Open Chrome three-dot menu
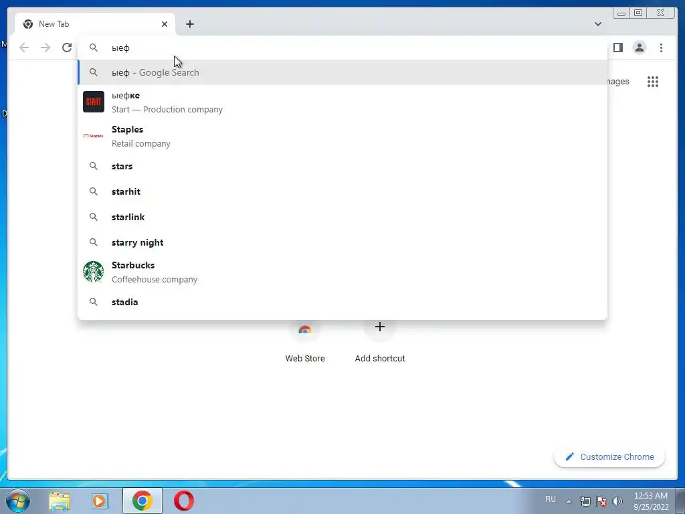This screenshot has height=514, width=685. pos(661,48)
